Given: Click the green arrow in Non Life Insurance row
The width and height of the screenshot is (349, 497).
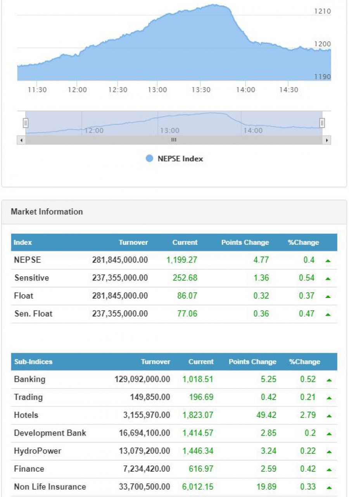Looking at the screenshot, I should click(329, 487).
